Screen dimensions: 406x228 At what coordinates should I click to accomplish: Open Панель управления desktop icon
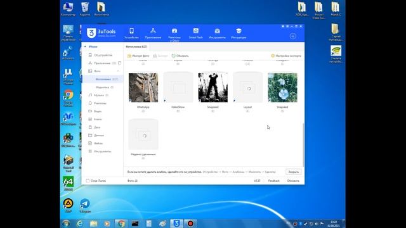pyautogui.click(x=68, y=33)
